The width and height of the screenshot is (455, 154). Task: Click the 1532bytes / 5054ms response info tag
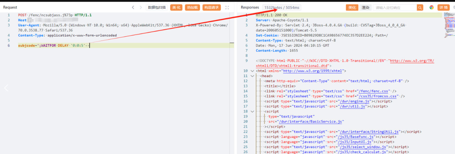click(x=281, y=7)
